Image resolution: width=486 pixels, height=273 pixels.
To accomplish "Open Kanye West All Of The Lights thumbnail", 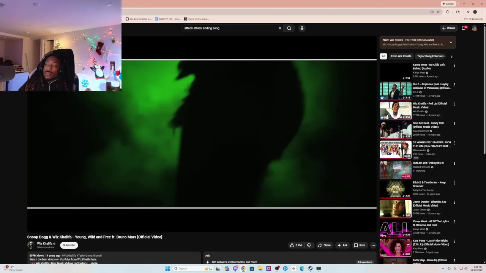I will click(395, 228).
